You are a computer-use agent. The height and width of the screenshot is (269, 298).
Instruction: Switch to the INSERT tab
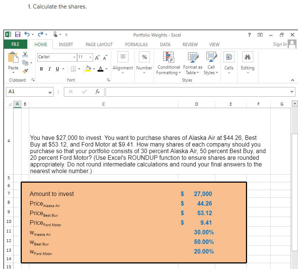66,44
